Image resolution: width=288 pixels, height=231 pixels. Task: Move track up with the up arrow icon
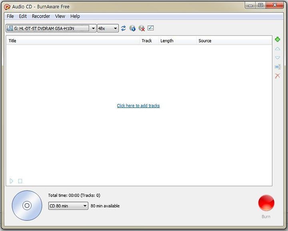pyautogui.click(x=278, y=49)
